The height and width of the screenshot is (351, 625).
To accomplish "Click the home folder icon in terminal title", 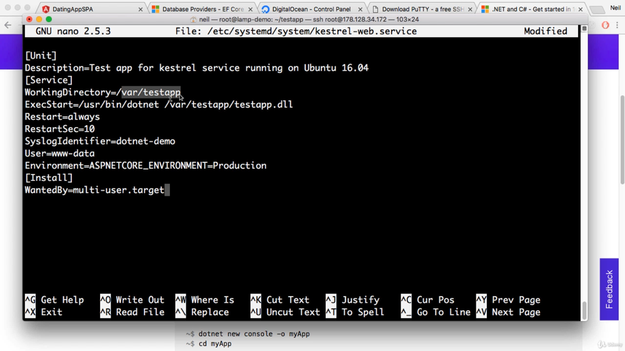I will (193, 19).
